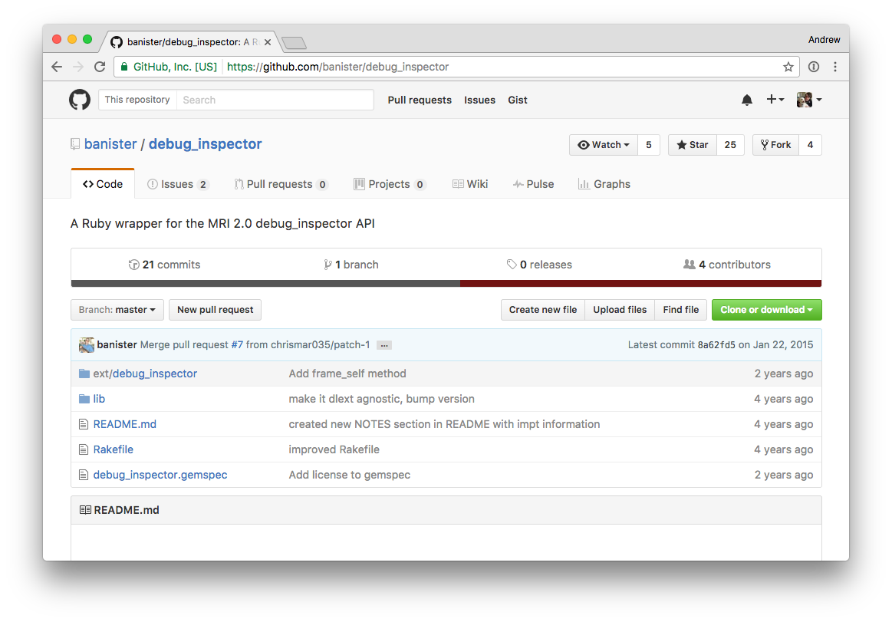Fork the repository
This screenshot has height=622, width=892.
pos(776,145)
